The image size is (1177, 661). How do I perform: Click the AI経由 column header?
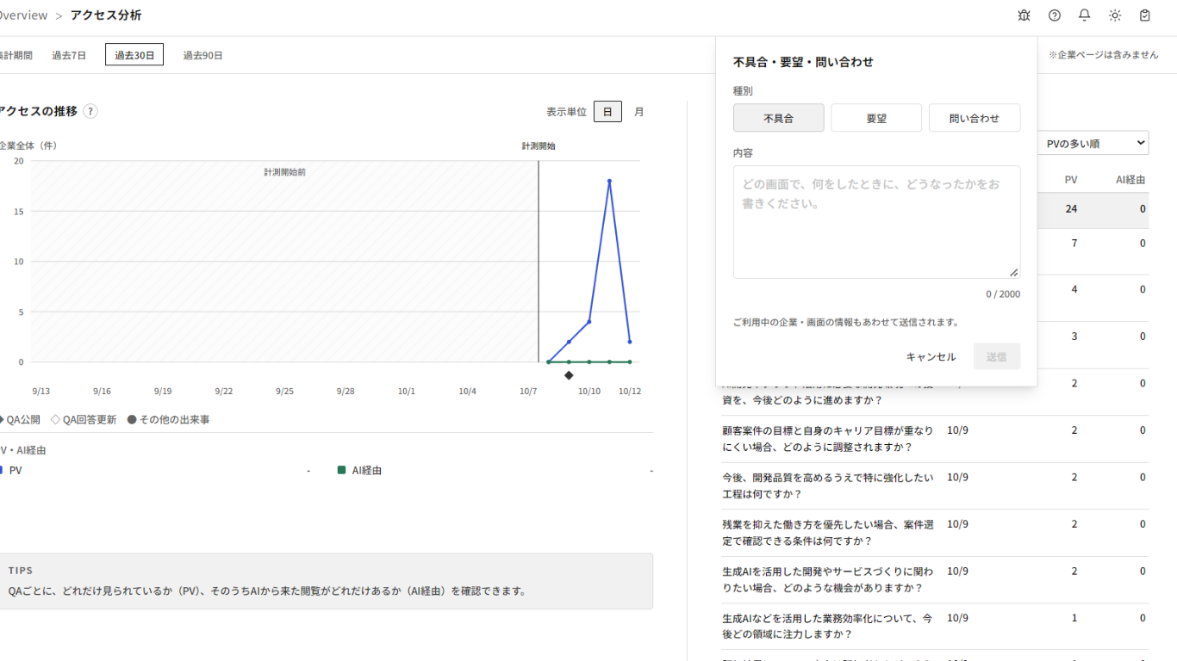tap(1130, 180)
